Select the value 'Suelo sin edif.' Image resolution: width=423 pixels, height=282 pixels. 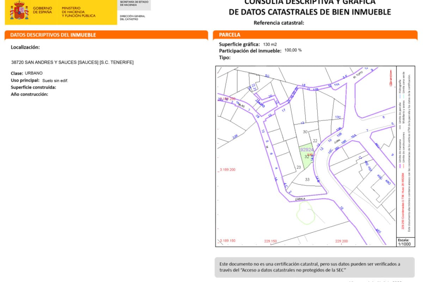point(55,81)
